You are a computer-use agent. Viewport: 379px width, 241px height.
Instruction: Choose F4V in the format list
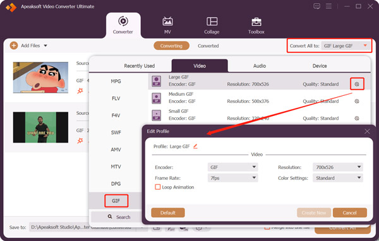(x=116, y=115)
